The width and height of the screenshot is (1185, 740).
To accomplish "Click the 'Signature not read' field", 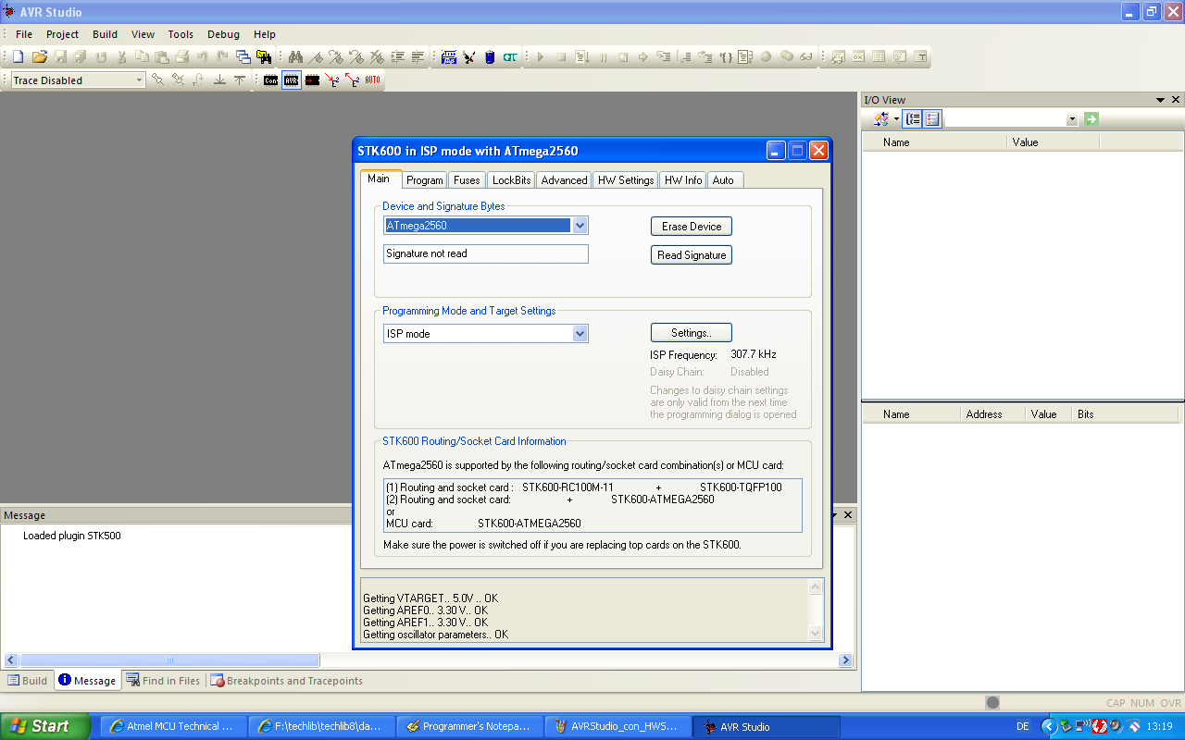I will 486,253.
